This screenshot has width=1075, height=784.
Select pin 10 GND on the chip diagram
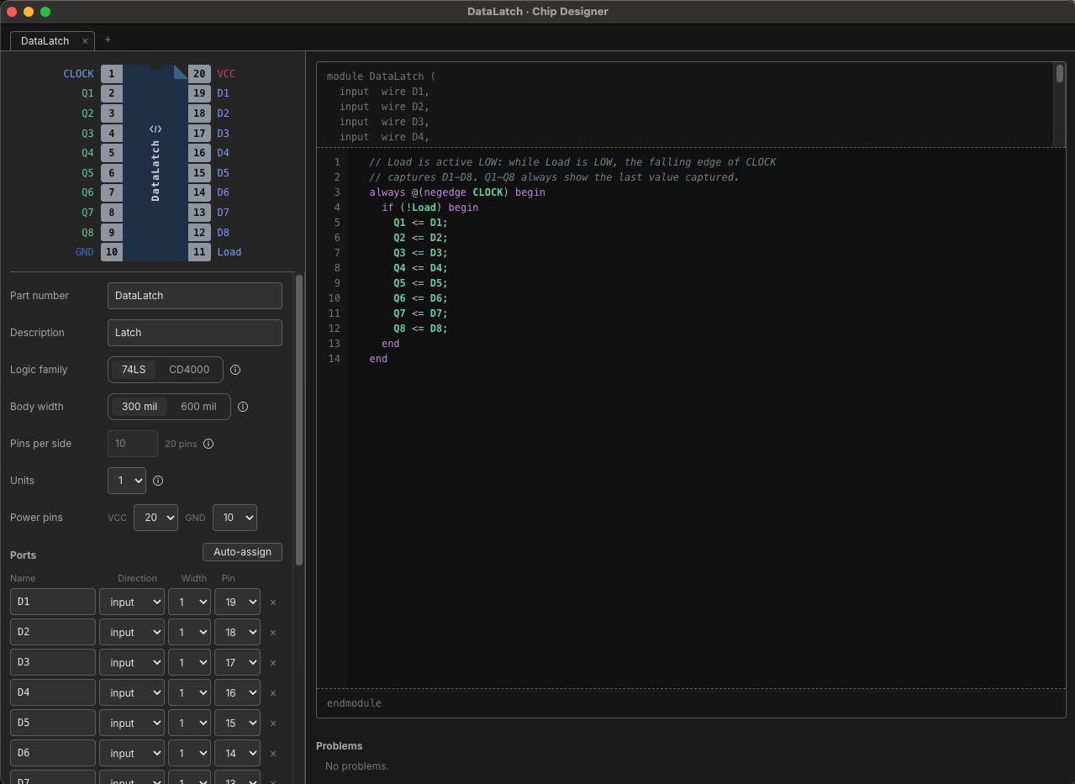tap(112, 252)
